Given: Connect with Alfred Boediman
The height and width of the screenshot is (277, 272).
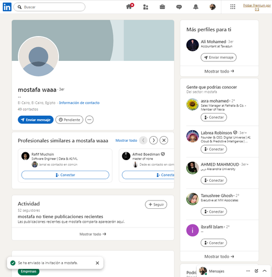Looking at the screenshot, I should pos(148,175).
